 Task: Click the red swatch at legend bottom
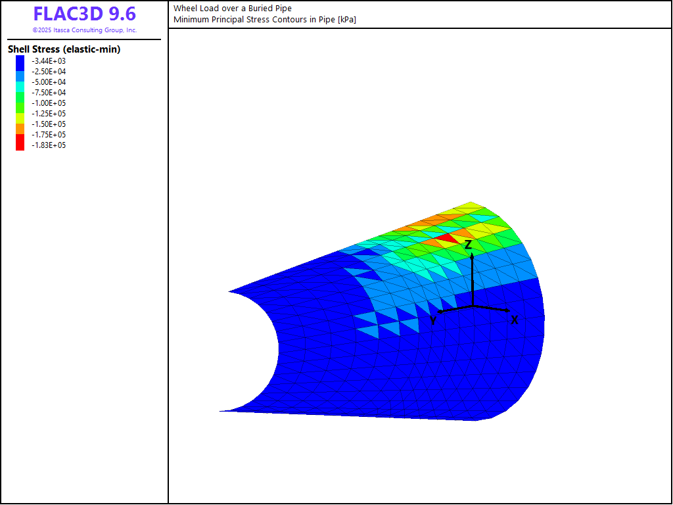pyautogui.click(x=20, y=145)
